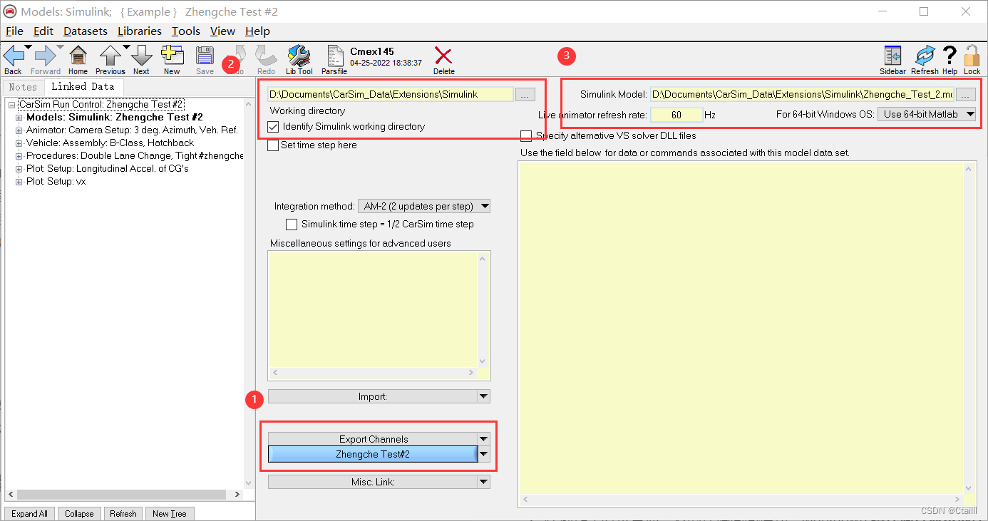Browse for Simulink Model with ... button

[x=965, y=94]
